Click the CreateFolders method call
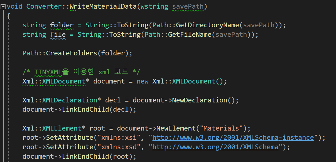 click(72, 53)
